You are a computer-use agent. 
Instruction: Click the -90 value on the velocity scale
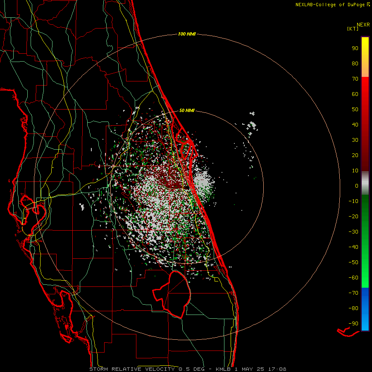pyautogui.click(x=353, y=324)
